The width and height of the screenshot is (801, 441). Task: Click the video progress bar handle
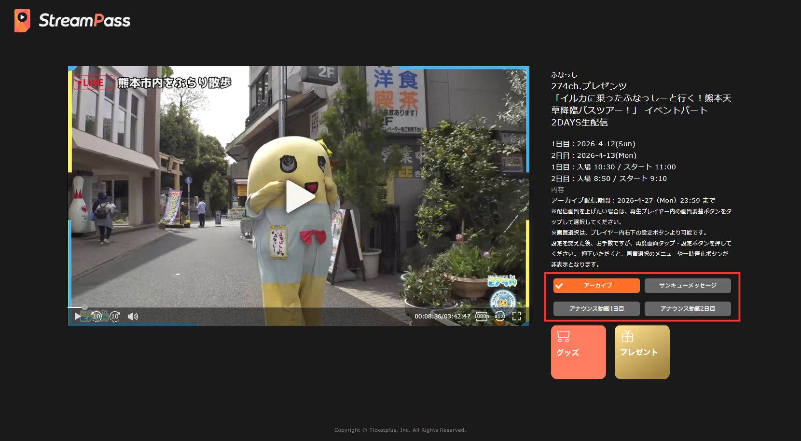(84, 307)
